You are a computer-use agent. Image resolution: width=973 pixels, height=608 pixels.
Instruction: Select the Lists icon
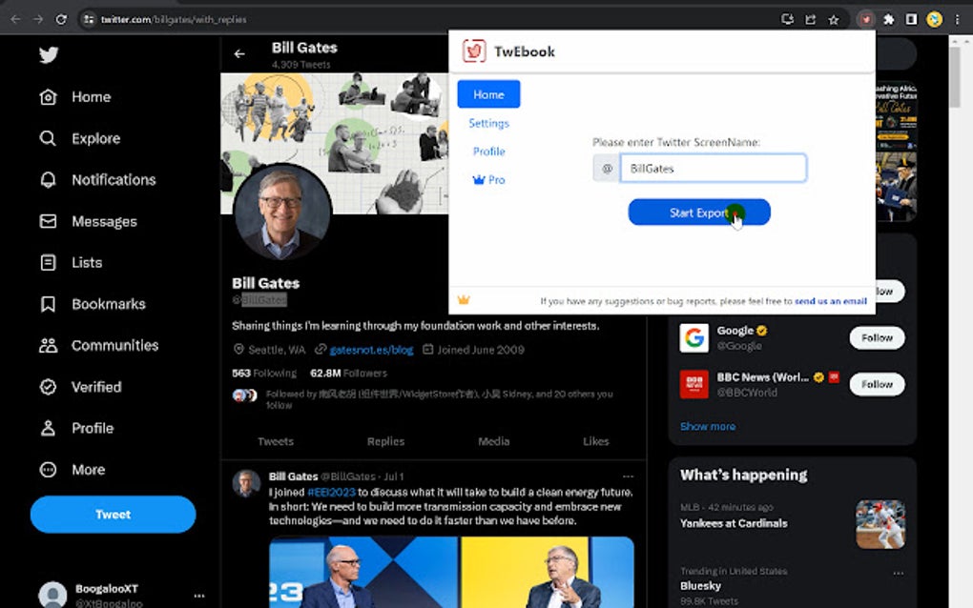coord(48,262)
